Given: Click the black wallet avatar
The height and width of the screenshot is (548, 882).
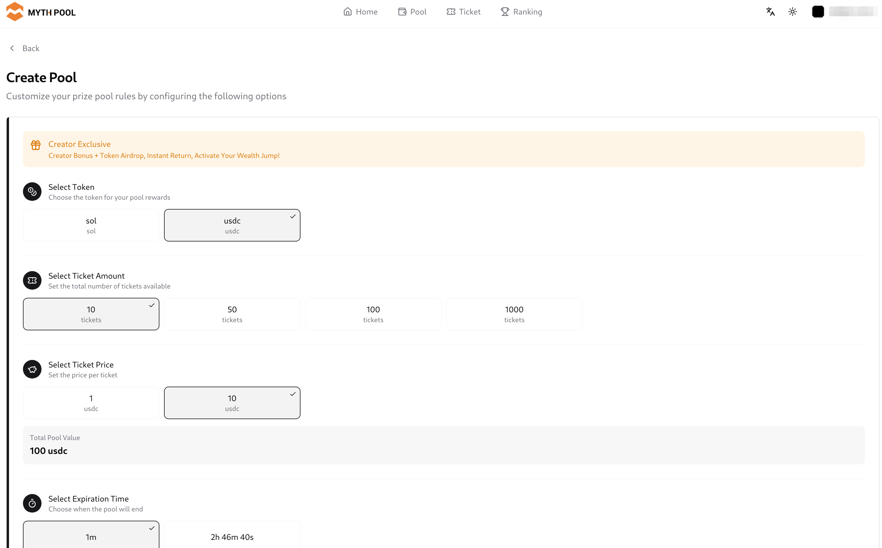Looking at the screenshot, I should tap(818, 12).
